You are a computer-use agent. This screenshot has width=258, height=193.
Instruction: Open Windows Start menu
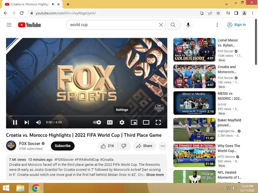6,188
